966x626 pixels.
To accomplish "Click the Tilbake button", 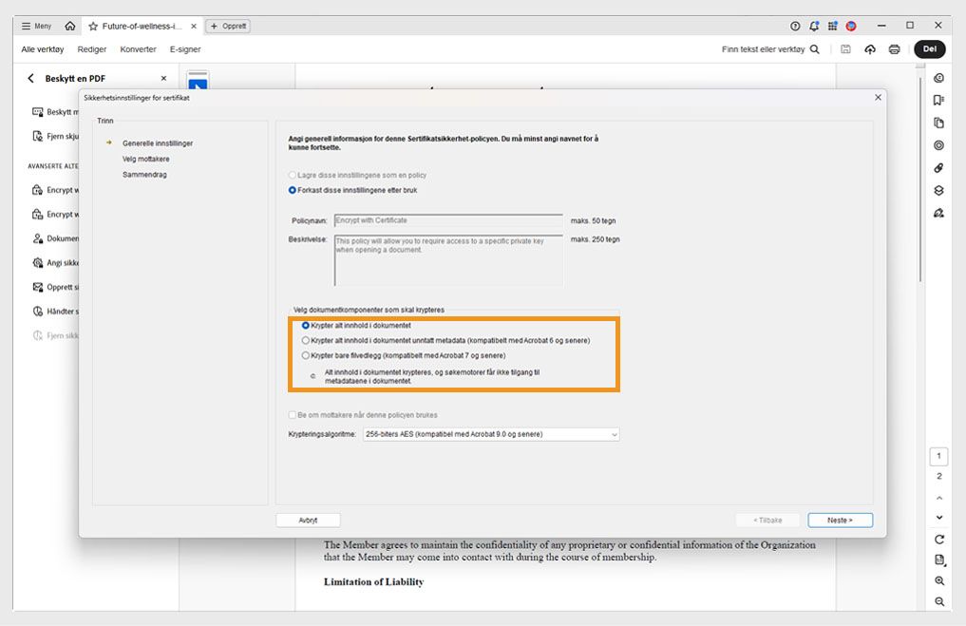I will coord(767,521).
